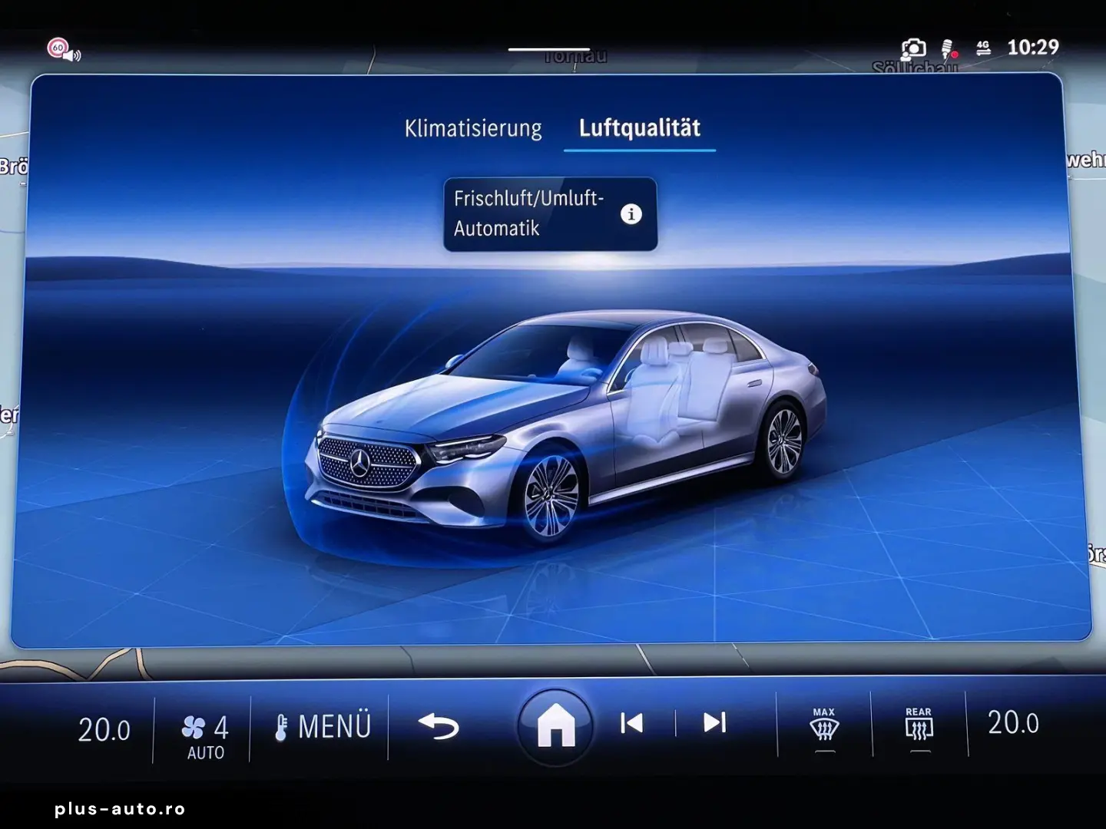Open the climate MENÜ button
1106x829 pixels.
tap(323, 727)
